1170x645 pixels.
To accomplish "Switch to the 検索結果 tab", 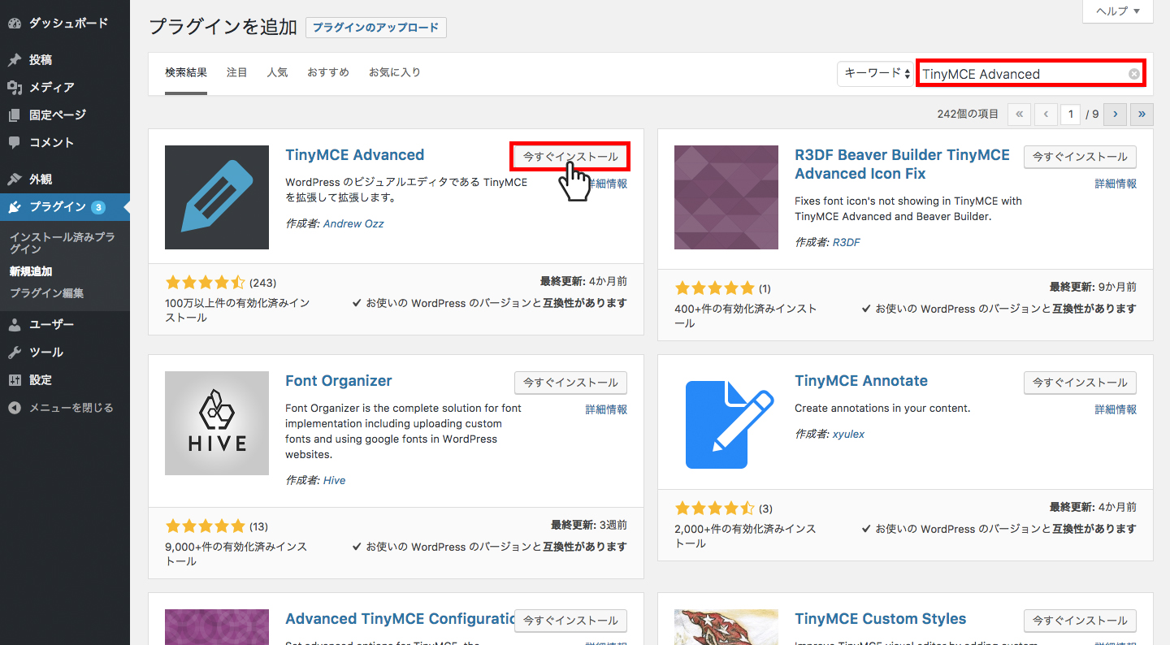I will pyautogui.click(x=186, y=72).
